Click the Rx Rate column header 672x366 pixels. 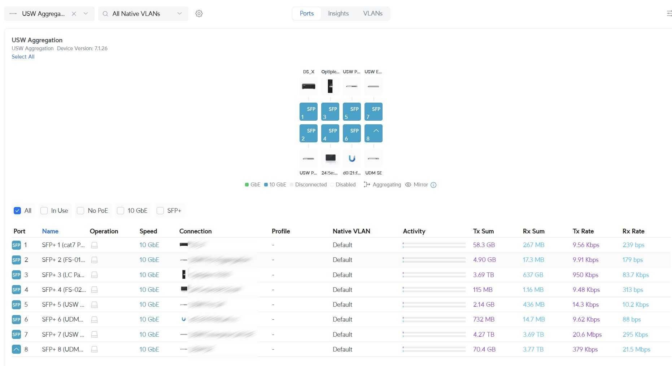point(633,231)
